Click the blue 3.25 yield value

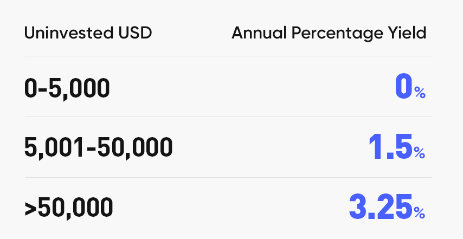click(x=380, y=208)
